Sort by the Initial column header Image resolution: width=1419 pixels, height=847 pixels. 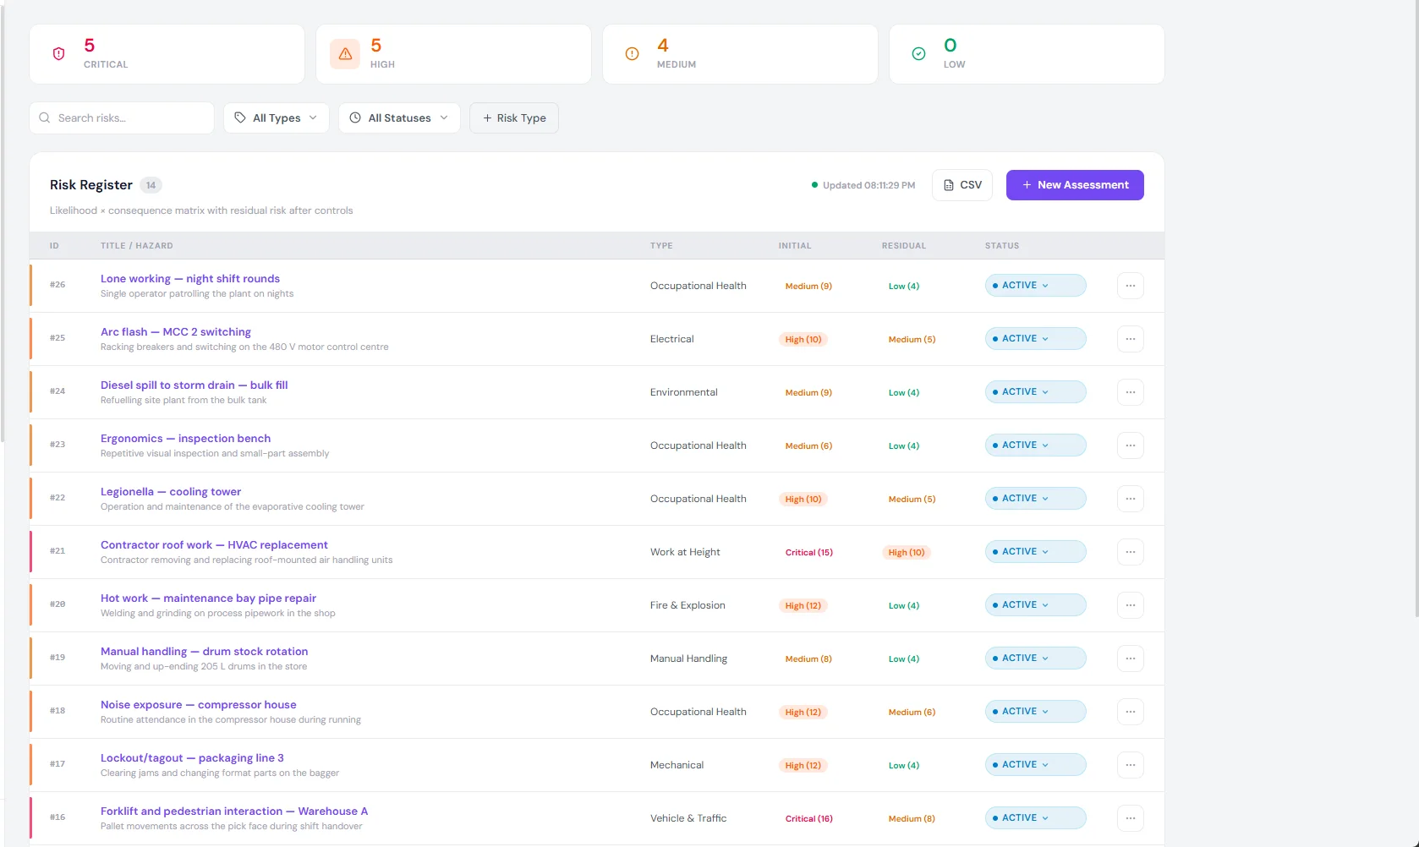tap(795, 246)
